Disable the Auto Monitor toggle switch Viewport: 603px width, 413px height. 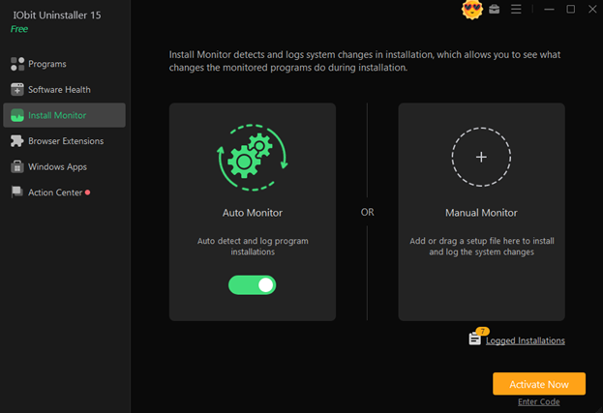coord(252,284)
